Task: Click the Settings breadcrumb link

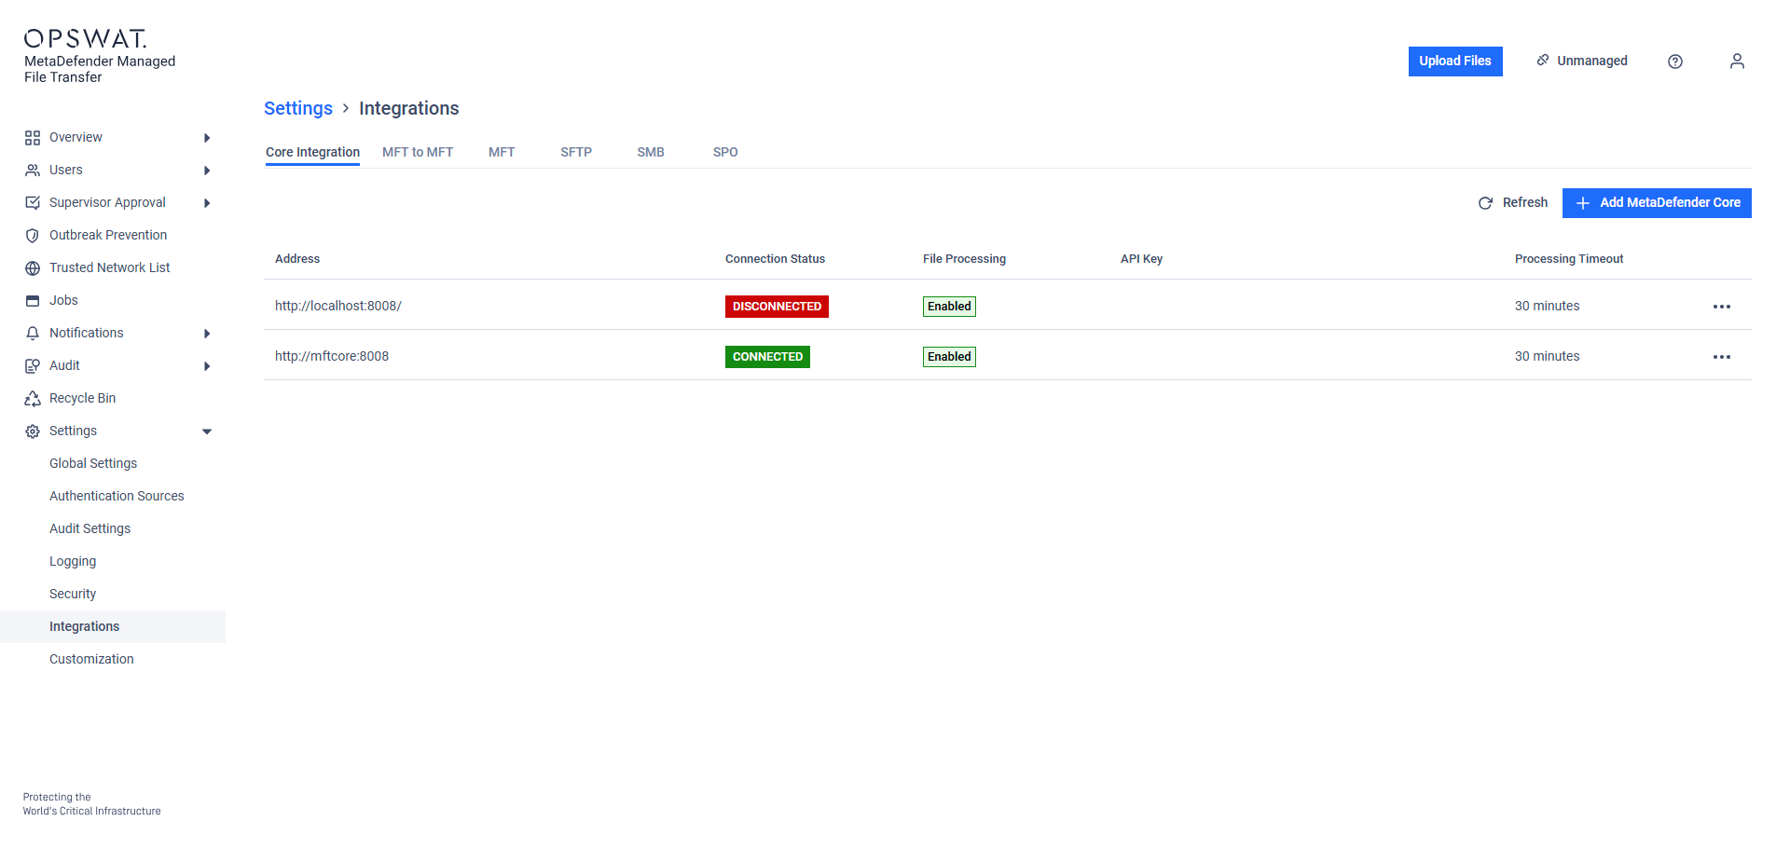Action: coord(298,108)
